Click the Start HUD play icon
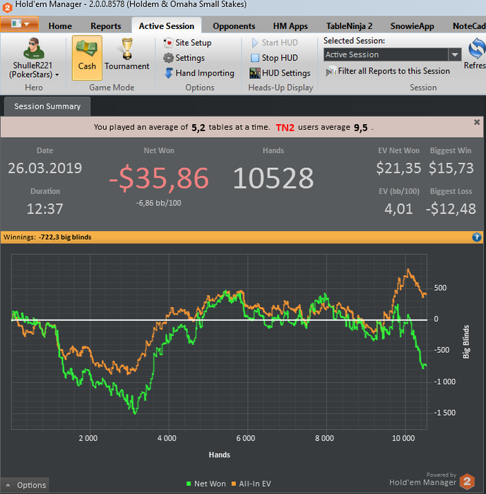 [255, 42]
